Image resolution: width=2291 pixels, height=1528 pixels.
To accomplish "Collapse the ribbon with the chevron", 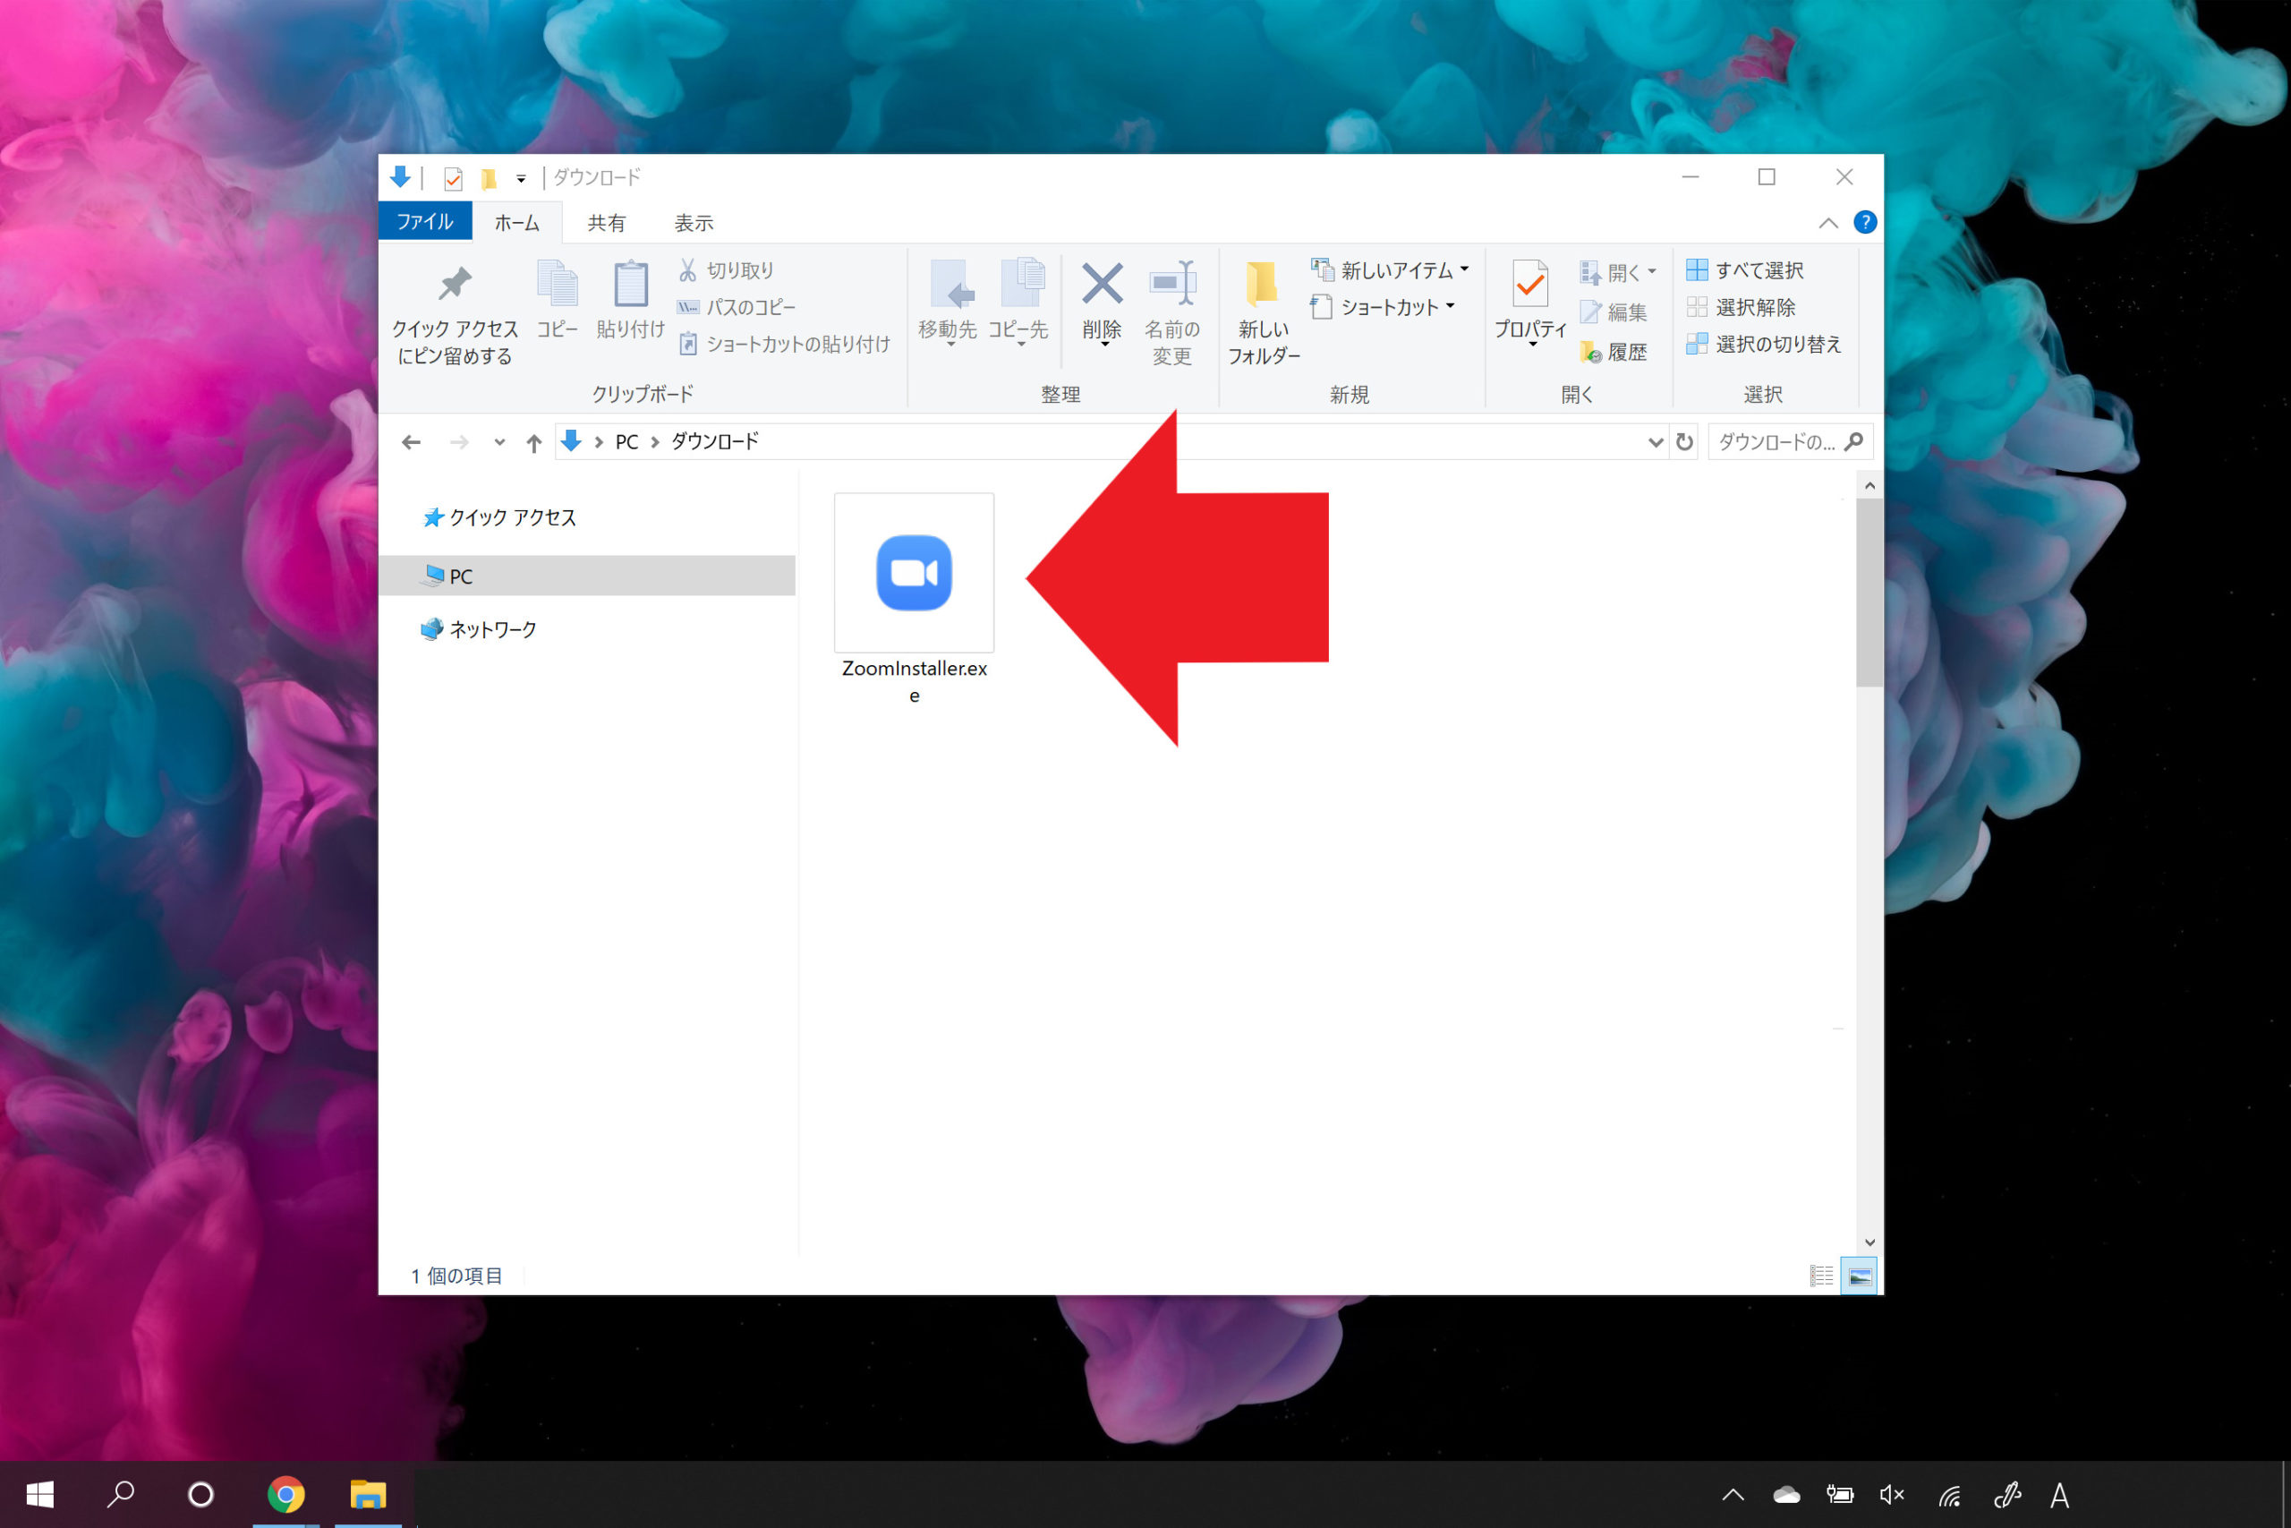I will 1828,223.
